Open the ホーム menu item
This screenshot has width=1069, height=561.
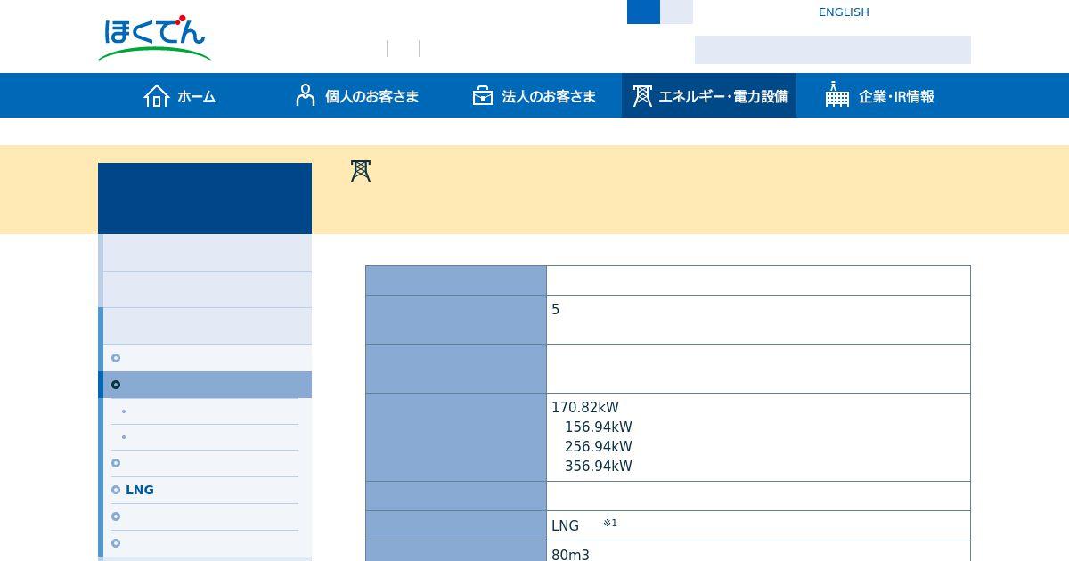tap(180, 96)
